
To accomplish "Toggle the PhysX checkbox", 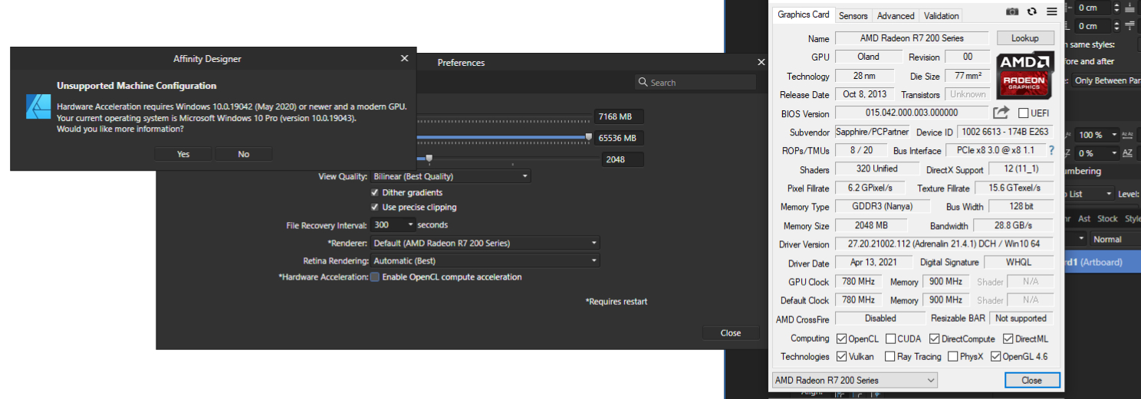I will [952, 356].
